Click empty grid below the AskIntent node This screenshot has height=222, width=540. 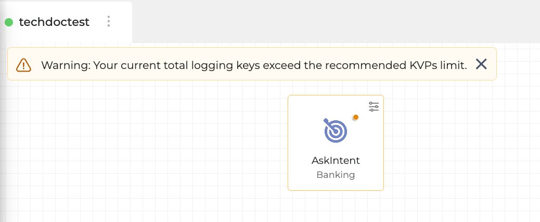[336, 207]
